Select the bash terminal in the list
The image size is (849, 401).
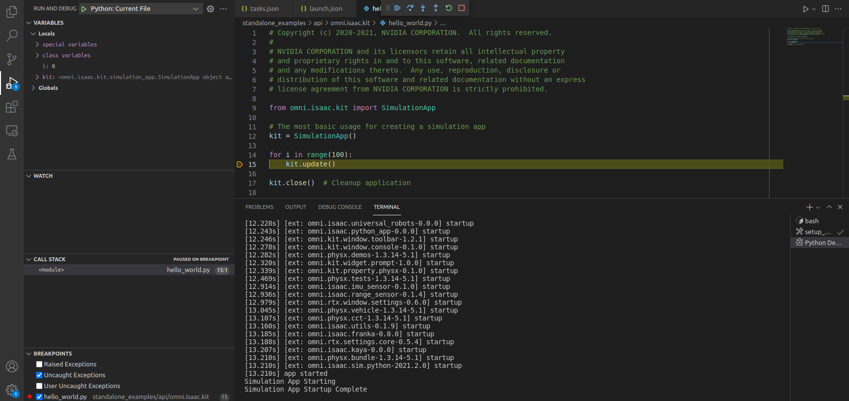pos(819,221)
